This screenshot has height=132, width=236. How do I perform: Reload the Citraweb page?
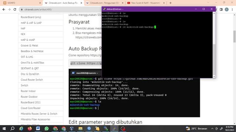tap(15, 10)
